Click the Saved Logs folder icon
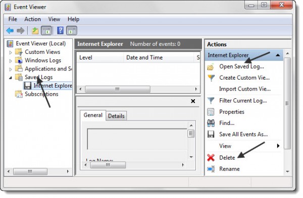This screenshot has height=198, width=303. click(19, 77)
